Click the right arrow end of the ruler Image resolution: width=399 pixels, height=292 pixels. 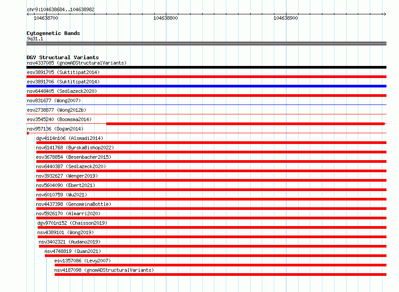pos(385,14)
